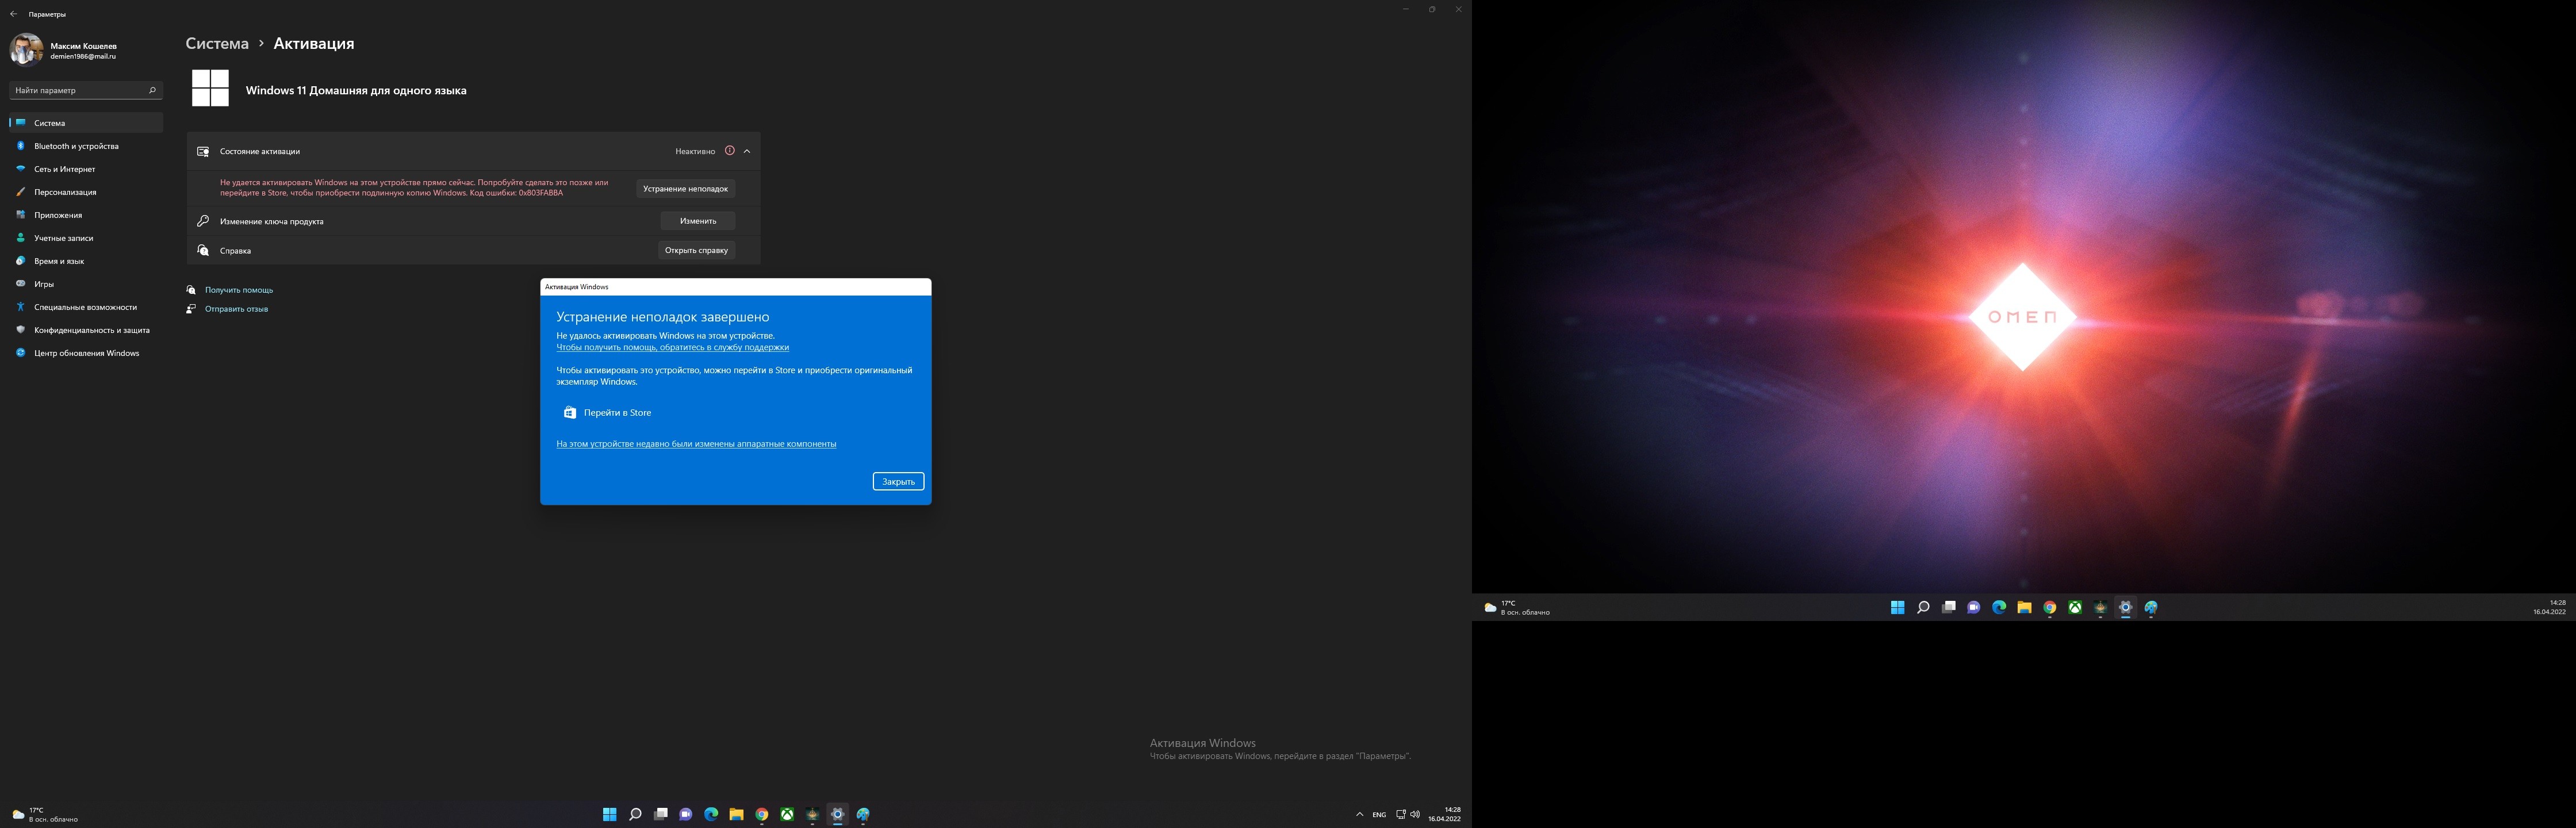Open Xbox app on the taskbar with system tray
Screen dimensions: 2576x828
coord(787,814)
